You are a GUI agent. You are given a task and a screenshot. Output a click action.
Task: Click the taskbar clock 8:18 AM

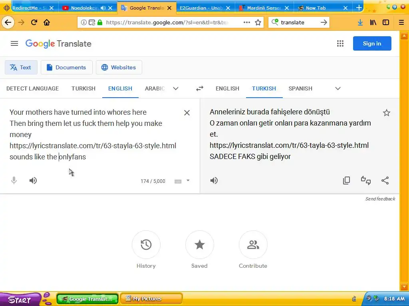(x=394, y=299)
